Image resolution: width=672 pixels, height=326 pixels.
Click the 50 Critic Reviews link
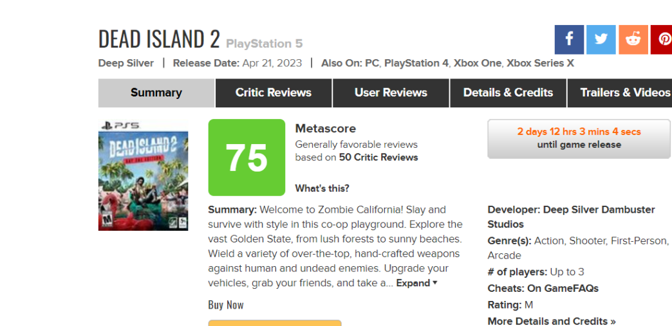(x=378, y=157)
